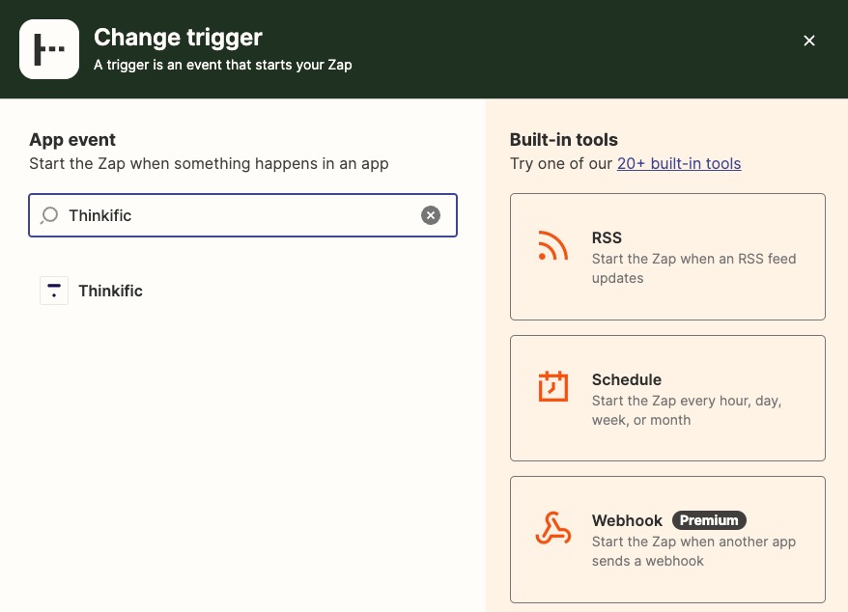Focus the app search input field

[242, 215]
